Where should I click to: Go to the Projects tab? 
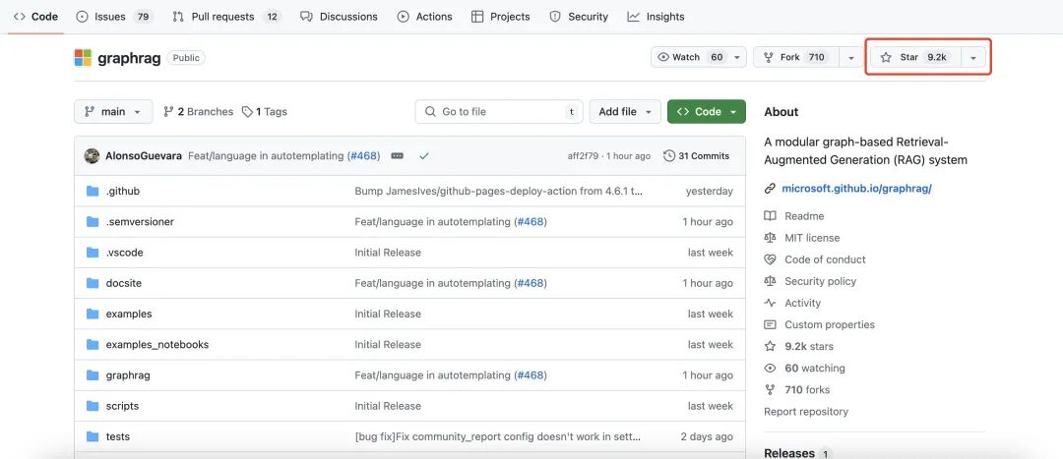pyautogui.click(x=501, y=17)
